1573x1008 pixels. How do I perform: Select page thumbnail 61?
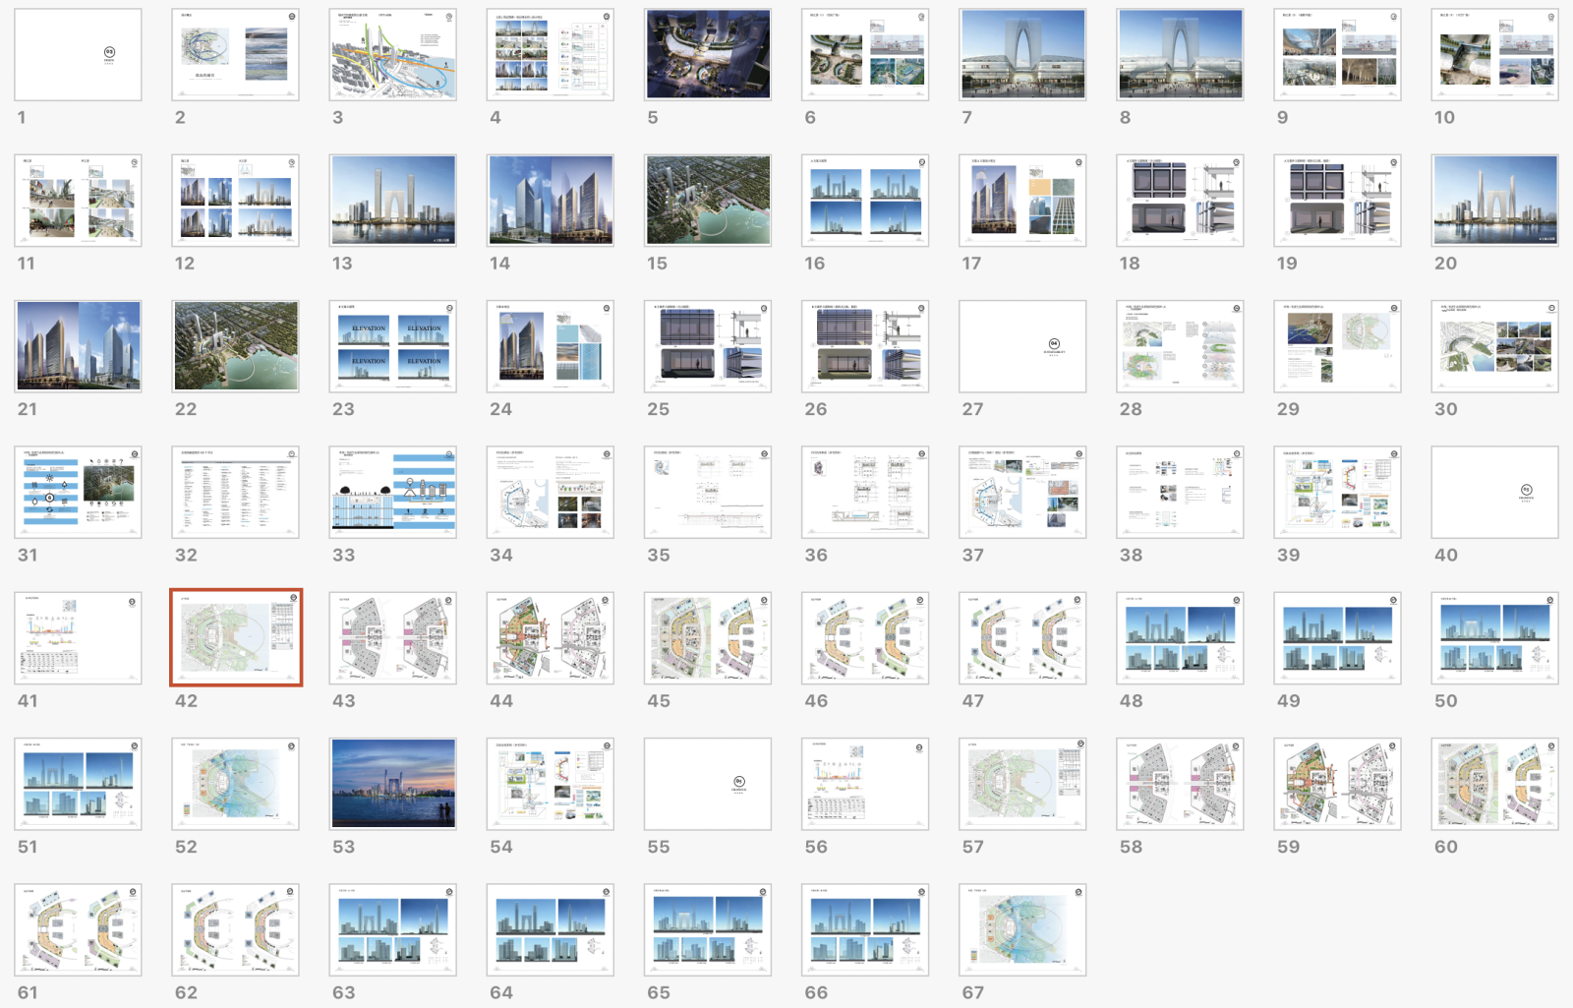click(x=79, y=929)
